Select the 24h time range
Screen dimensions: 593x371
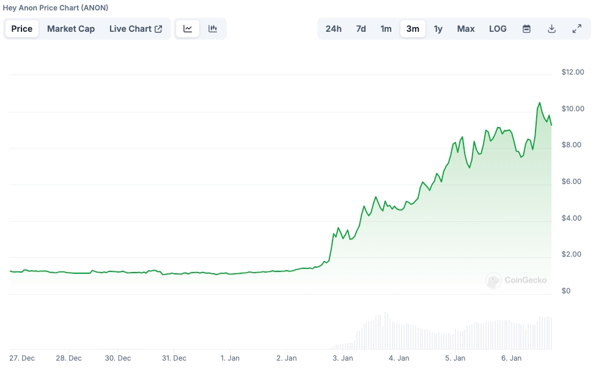[x=334, y=29]
